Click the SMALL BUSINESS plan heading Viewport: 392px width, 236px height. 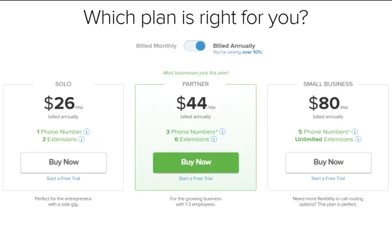(328, 84)
